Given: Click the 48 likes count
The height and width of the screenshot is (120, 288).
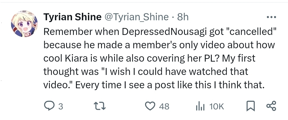Looking at the screenshot, I should 164,107.
